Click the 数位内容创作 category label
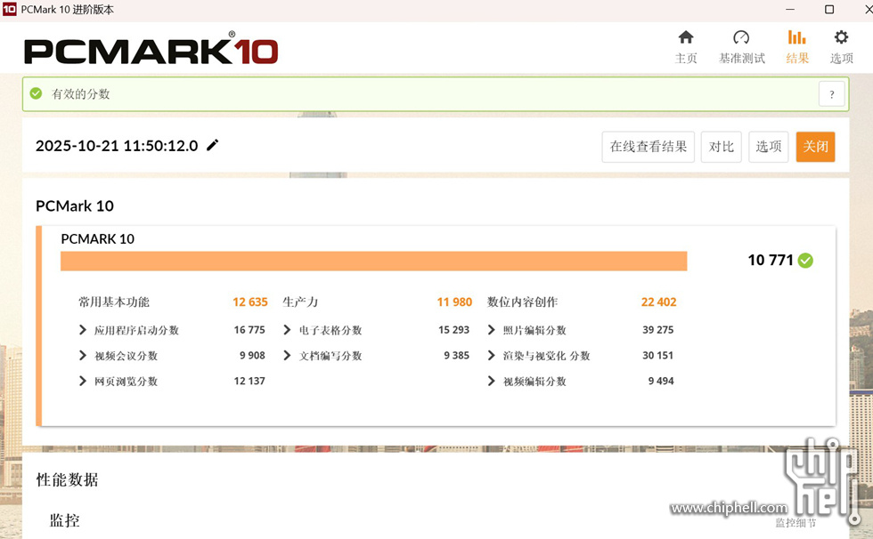 [x=522, y=302]
